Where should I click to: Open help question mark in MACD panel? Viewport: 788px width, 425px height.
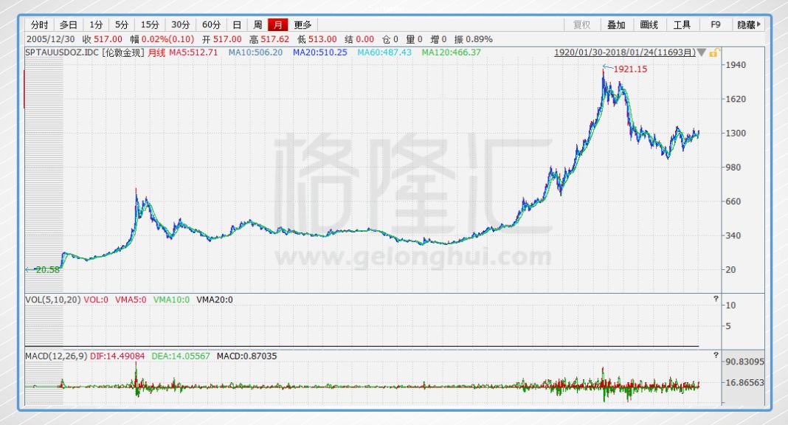coord(715,356)
